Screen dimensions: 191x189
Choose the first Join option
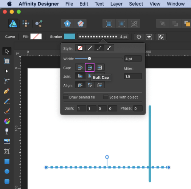pyautogui.click(x=80, y=76)
